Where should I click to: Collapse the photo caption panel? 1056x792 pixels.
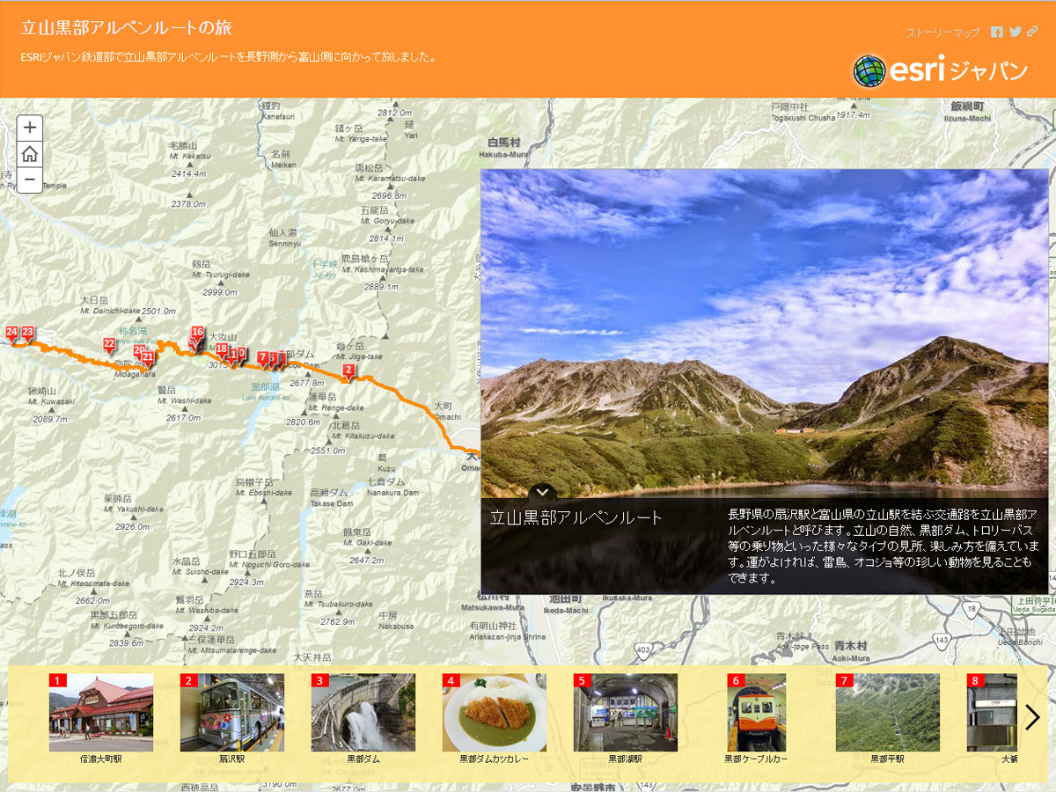[543, 491]
